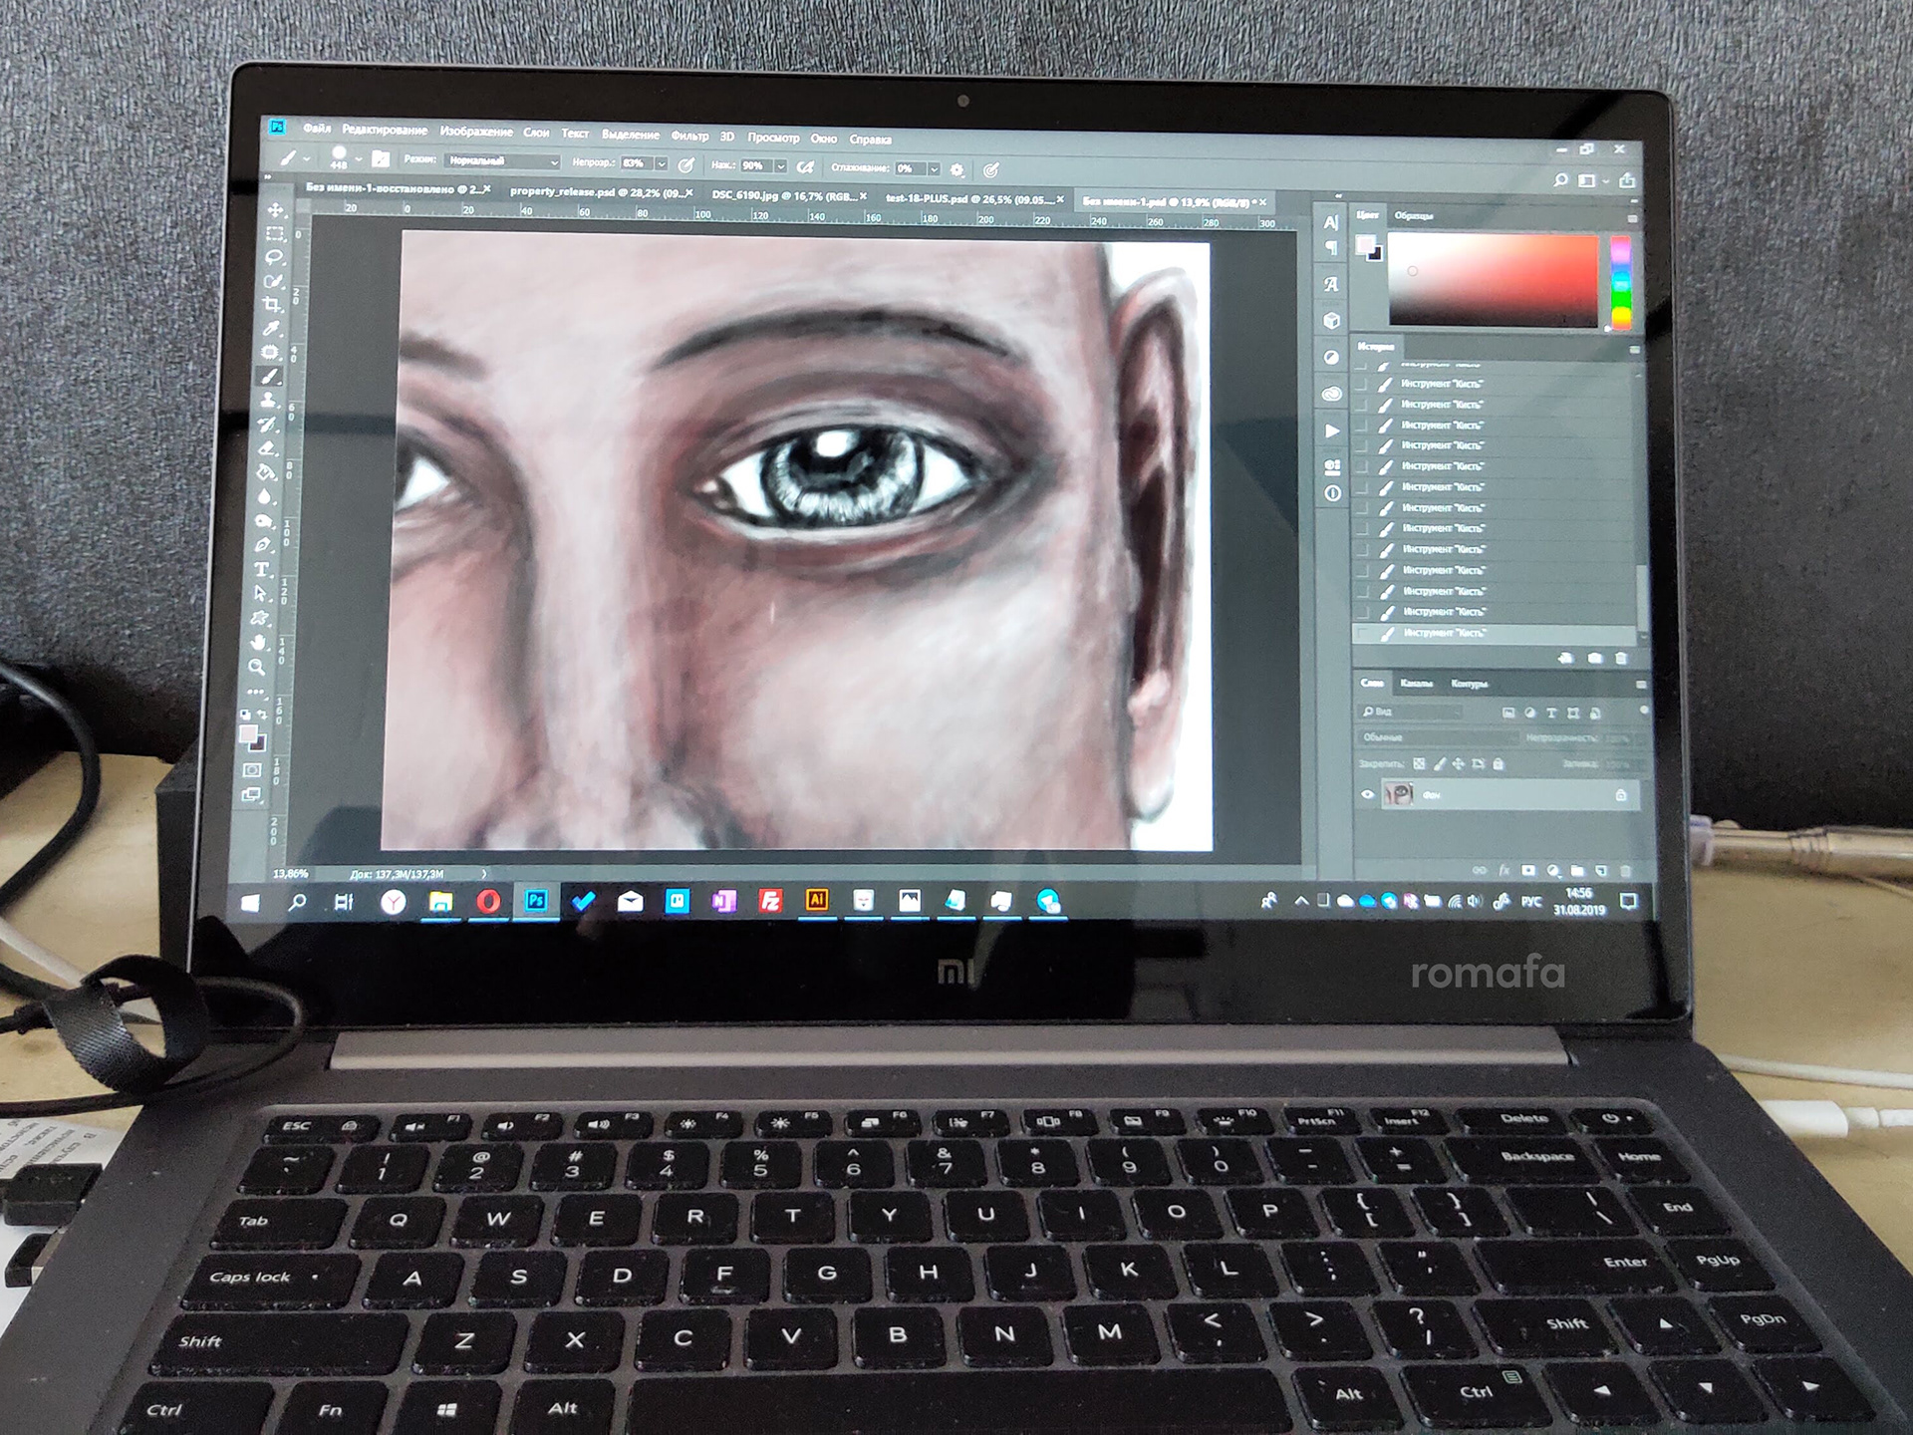
Task: Open Illustrator from the Windows taskbar
Action: point(816,901)
